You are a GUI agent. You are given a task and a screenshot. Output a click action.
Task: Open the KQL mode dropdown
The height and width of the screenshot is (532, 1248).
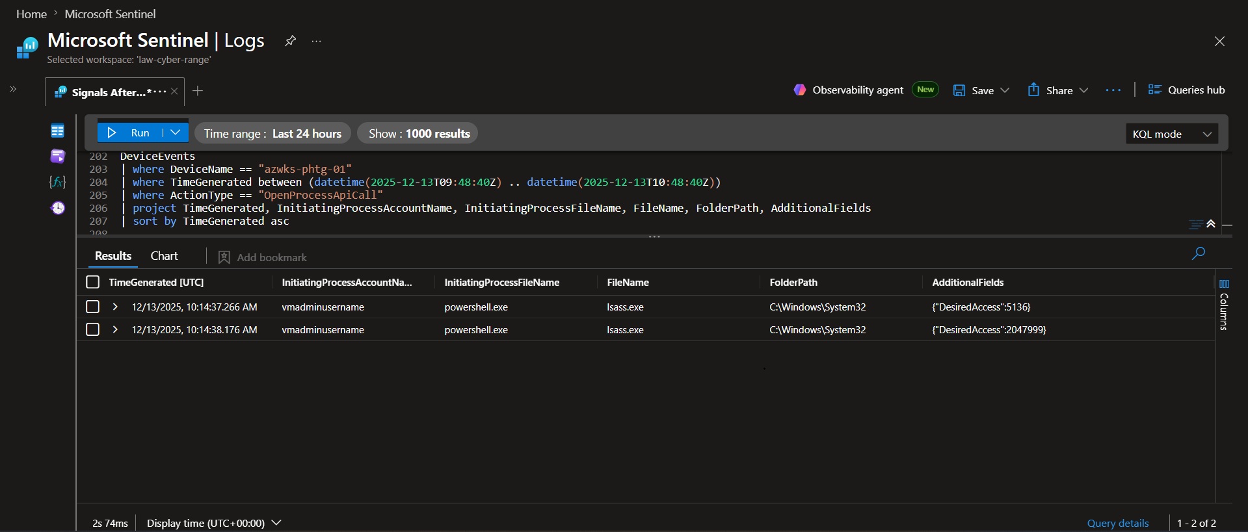point(1172,134)
